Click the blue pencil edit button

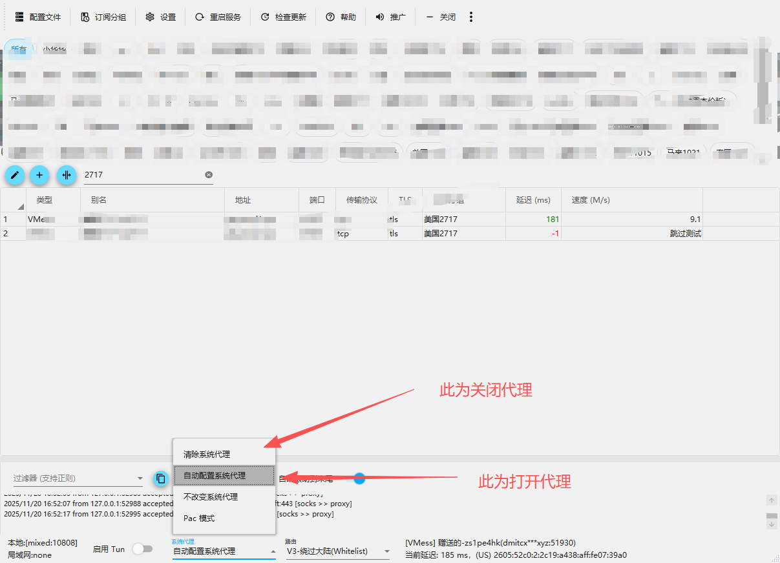point(15,174)
